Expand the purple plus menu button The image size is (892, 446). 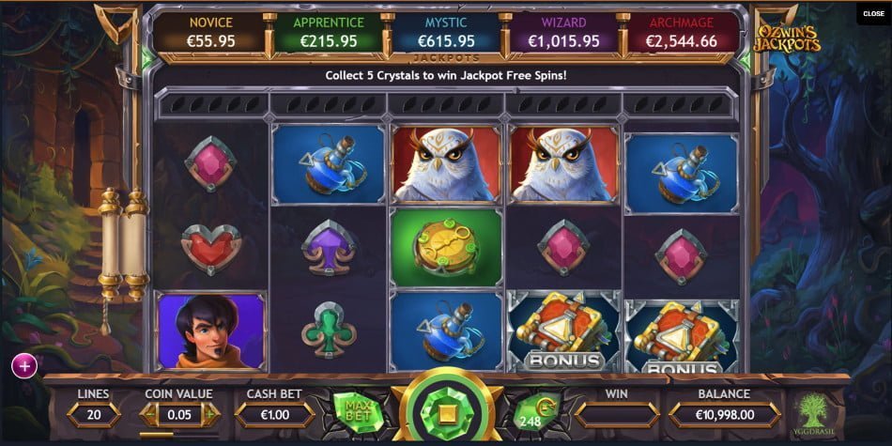pos(24,367)
